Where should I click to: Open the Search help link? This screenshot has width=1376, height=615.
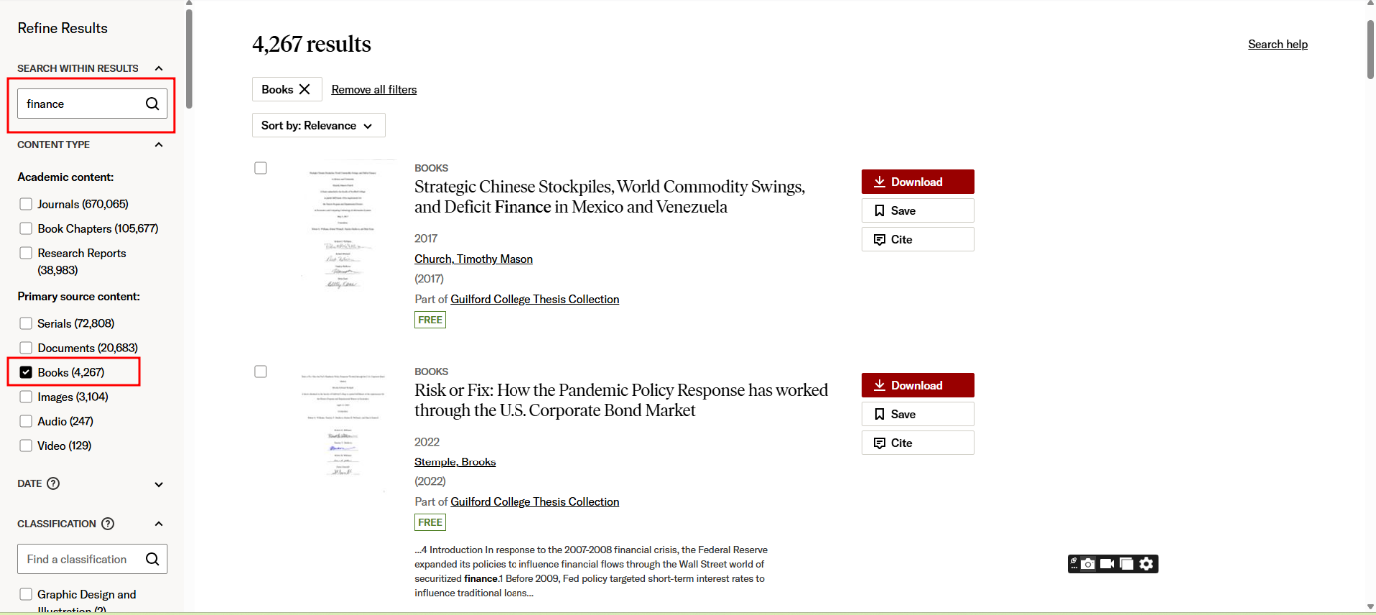tap(1277, 44)
